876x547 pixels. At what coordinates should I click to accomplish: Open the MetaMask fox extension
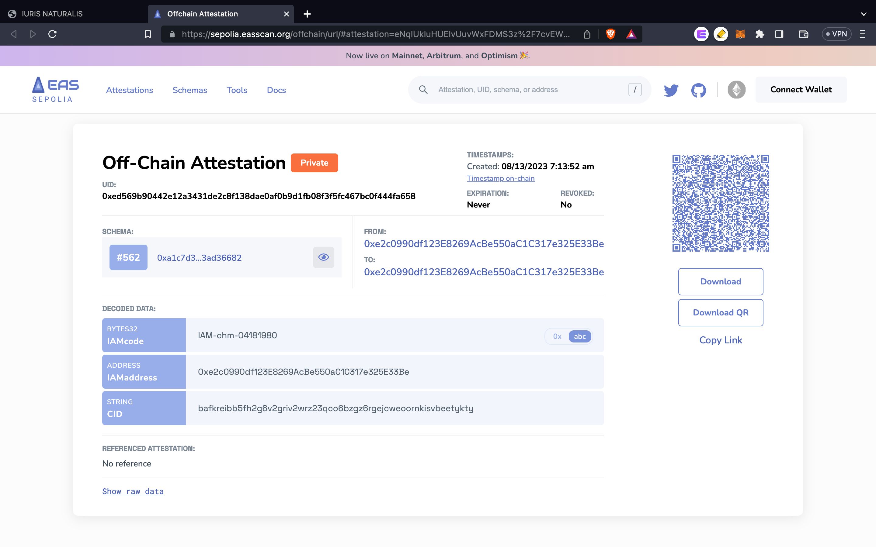pos(740,34)
